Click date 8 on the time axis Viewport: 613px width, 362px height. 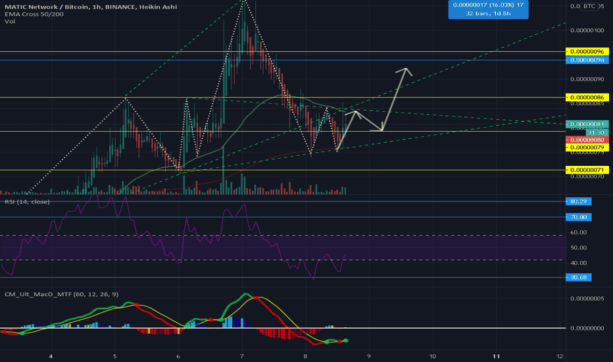tap(305, 356)
